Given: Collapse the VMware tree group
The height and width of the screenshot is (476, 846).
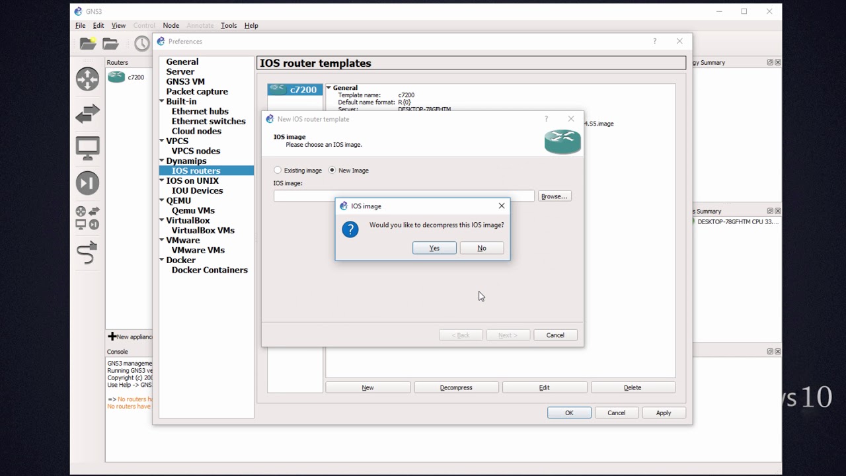Looking at the screenshot, I should click(162, 240).
